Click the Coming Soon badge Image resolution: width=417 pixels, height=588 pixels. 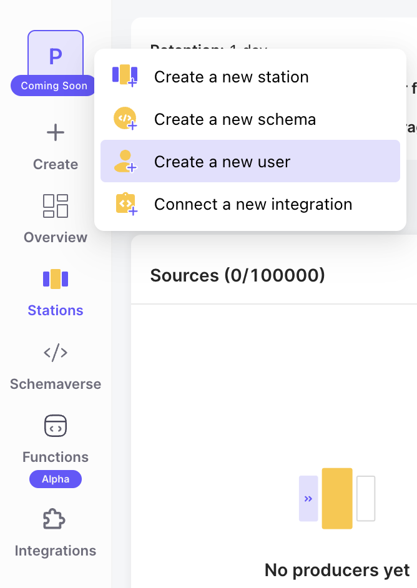tap(54, 86)
